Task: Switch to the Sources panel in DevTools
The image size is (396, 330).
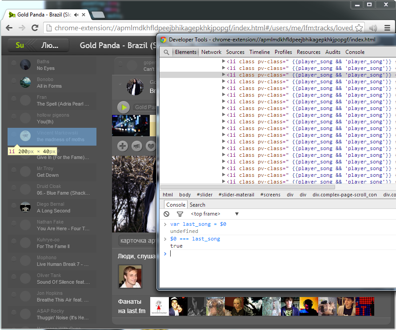Action: click(235, 52)
